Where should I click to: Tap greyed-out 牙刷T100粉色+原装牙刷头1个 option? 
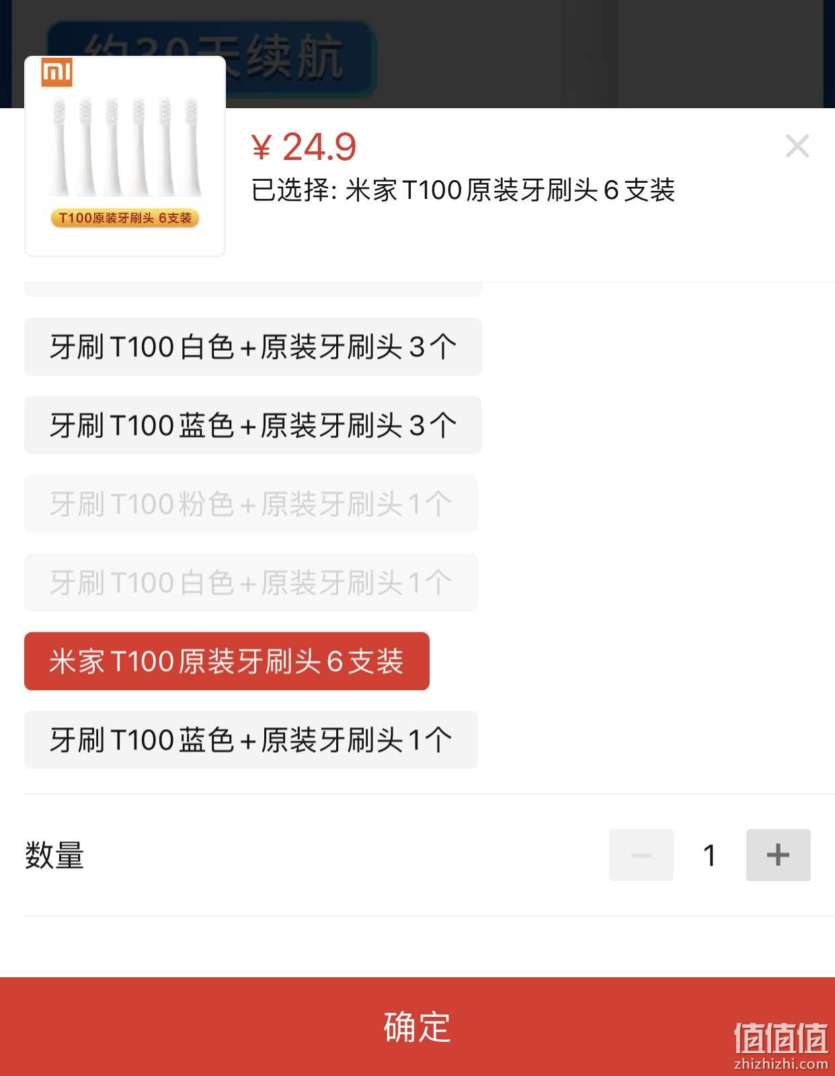pos(251,504)
